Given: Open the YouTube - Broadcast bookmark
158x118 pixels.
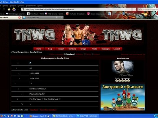Looking at the screenshot, I should pyautogui.click(x=75, y=14).
